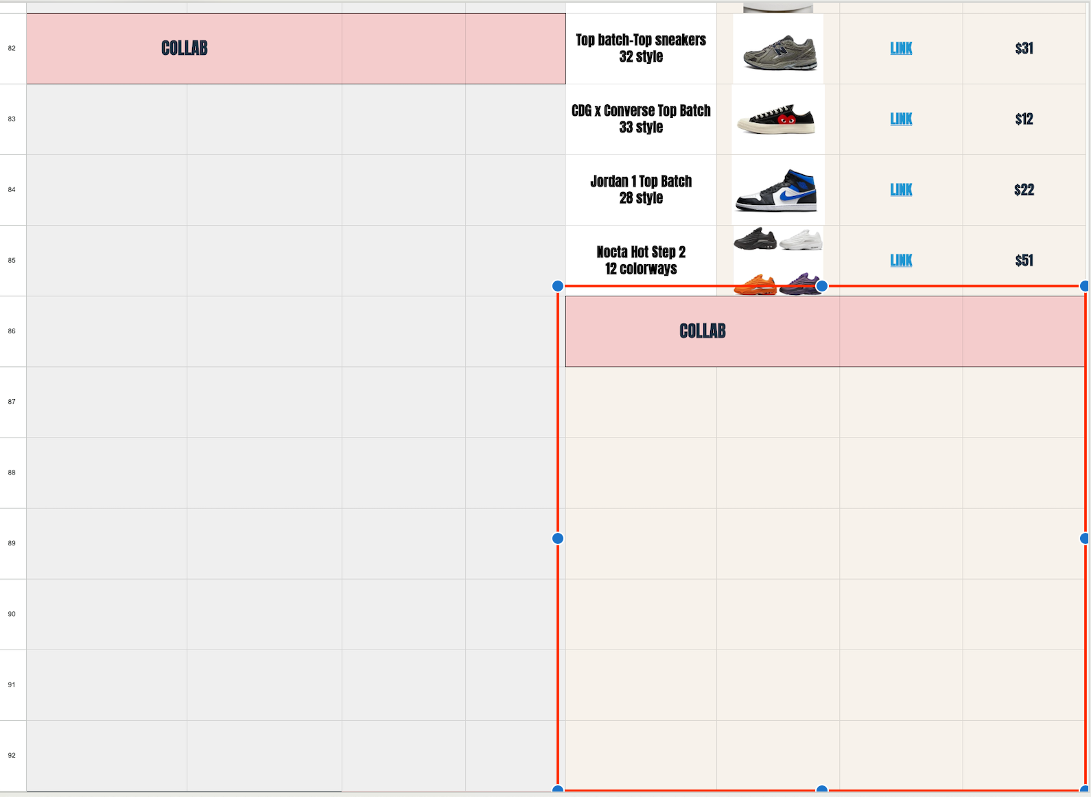Image resolution: width=1091 pixels, height=797 pixels.
Task: Select row header 89
Action: point(12,543)
